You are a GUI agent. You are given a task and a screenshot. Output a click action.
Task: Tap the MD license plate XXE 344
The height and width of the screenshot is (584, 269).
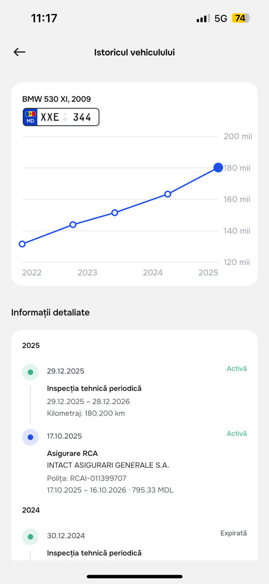[61, 117]
